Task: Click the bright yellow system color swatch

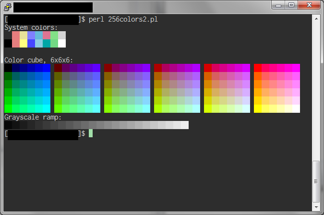Action: (24, 43)
